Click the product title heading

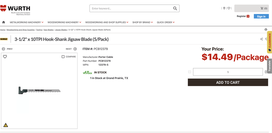coord(62,39)
